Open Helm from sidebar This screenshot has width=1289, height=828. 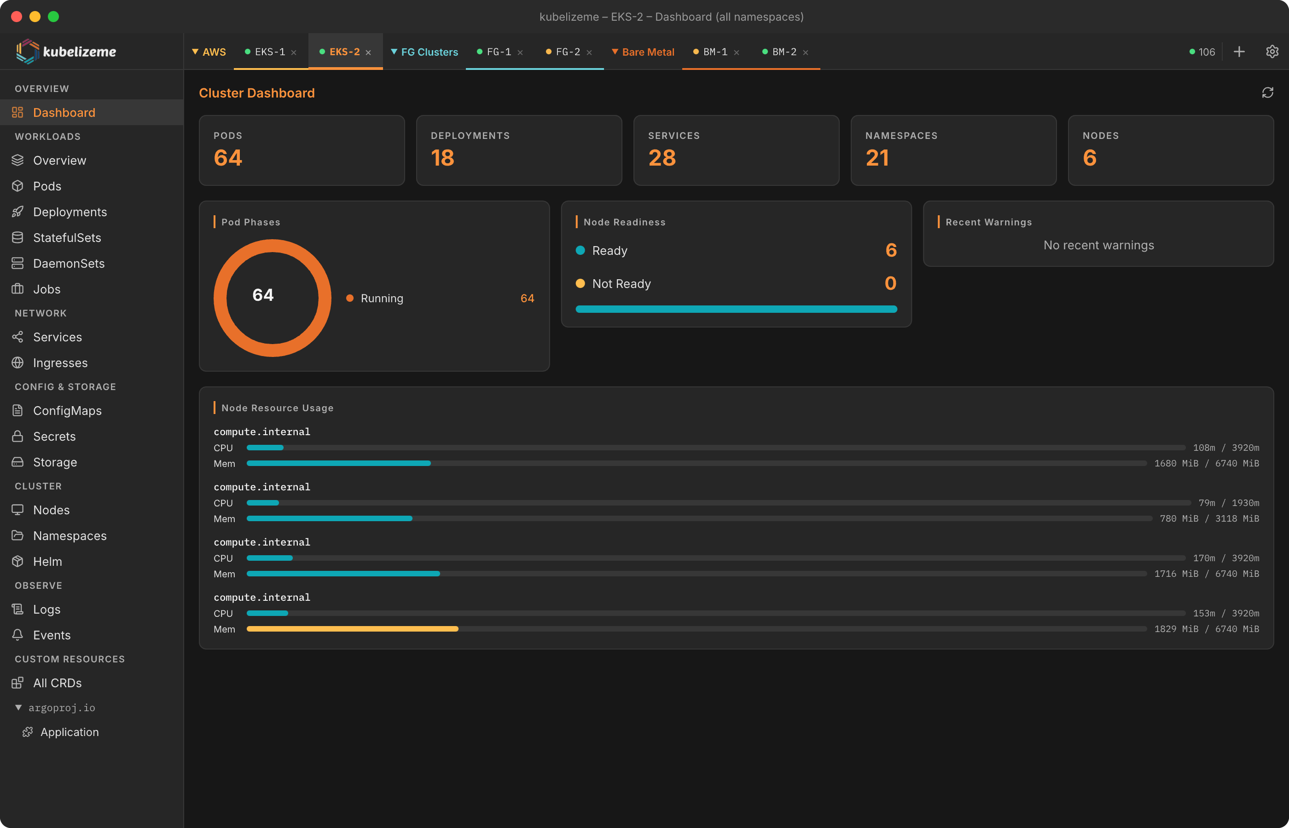click(47, 561)
